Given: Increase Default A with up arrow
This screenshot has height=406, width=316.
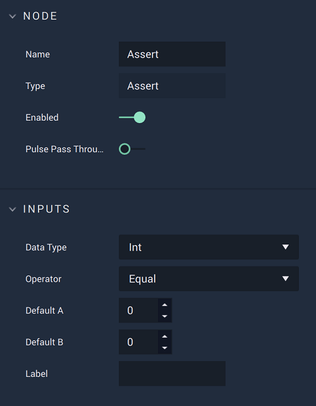Looking at the screenshot, I should click(x=164, y=305).
